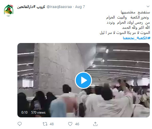
Task: Open the display name كروب #دارالفاتحين
Action: click(31, 7)
